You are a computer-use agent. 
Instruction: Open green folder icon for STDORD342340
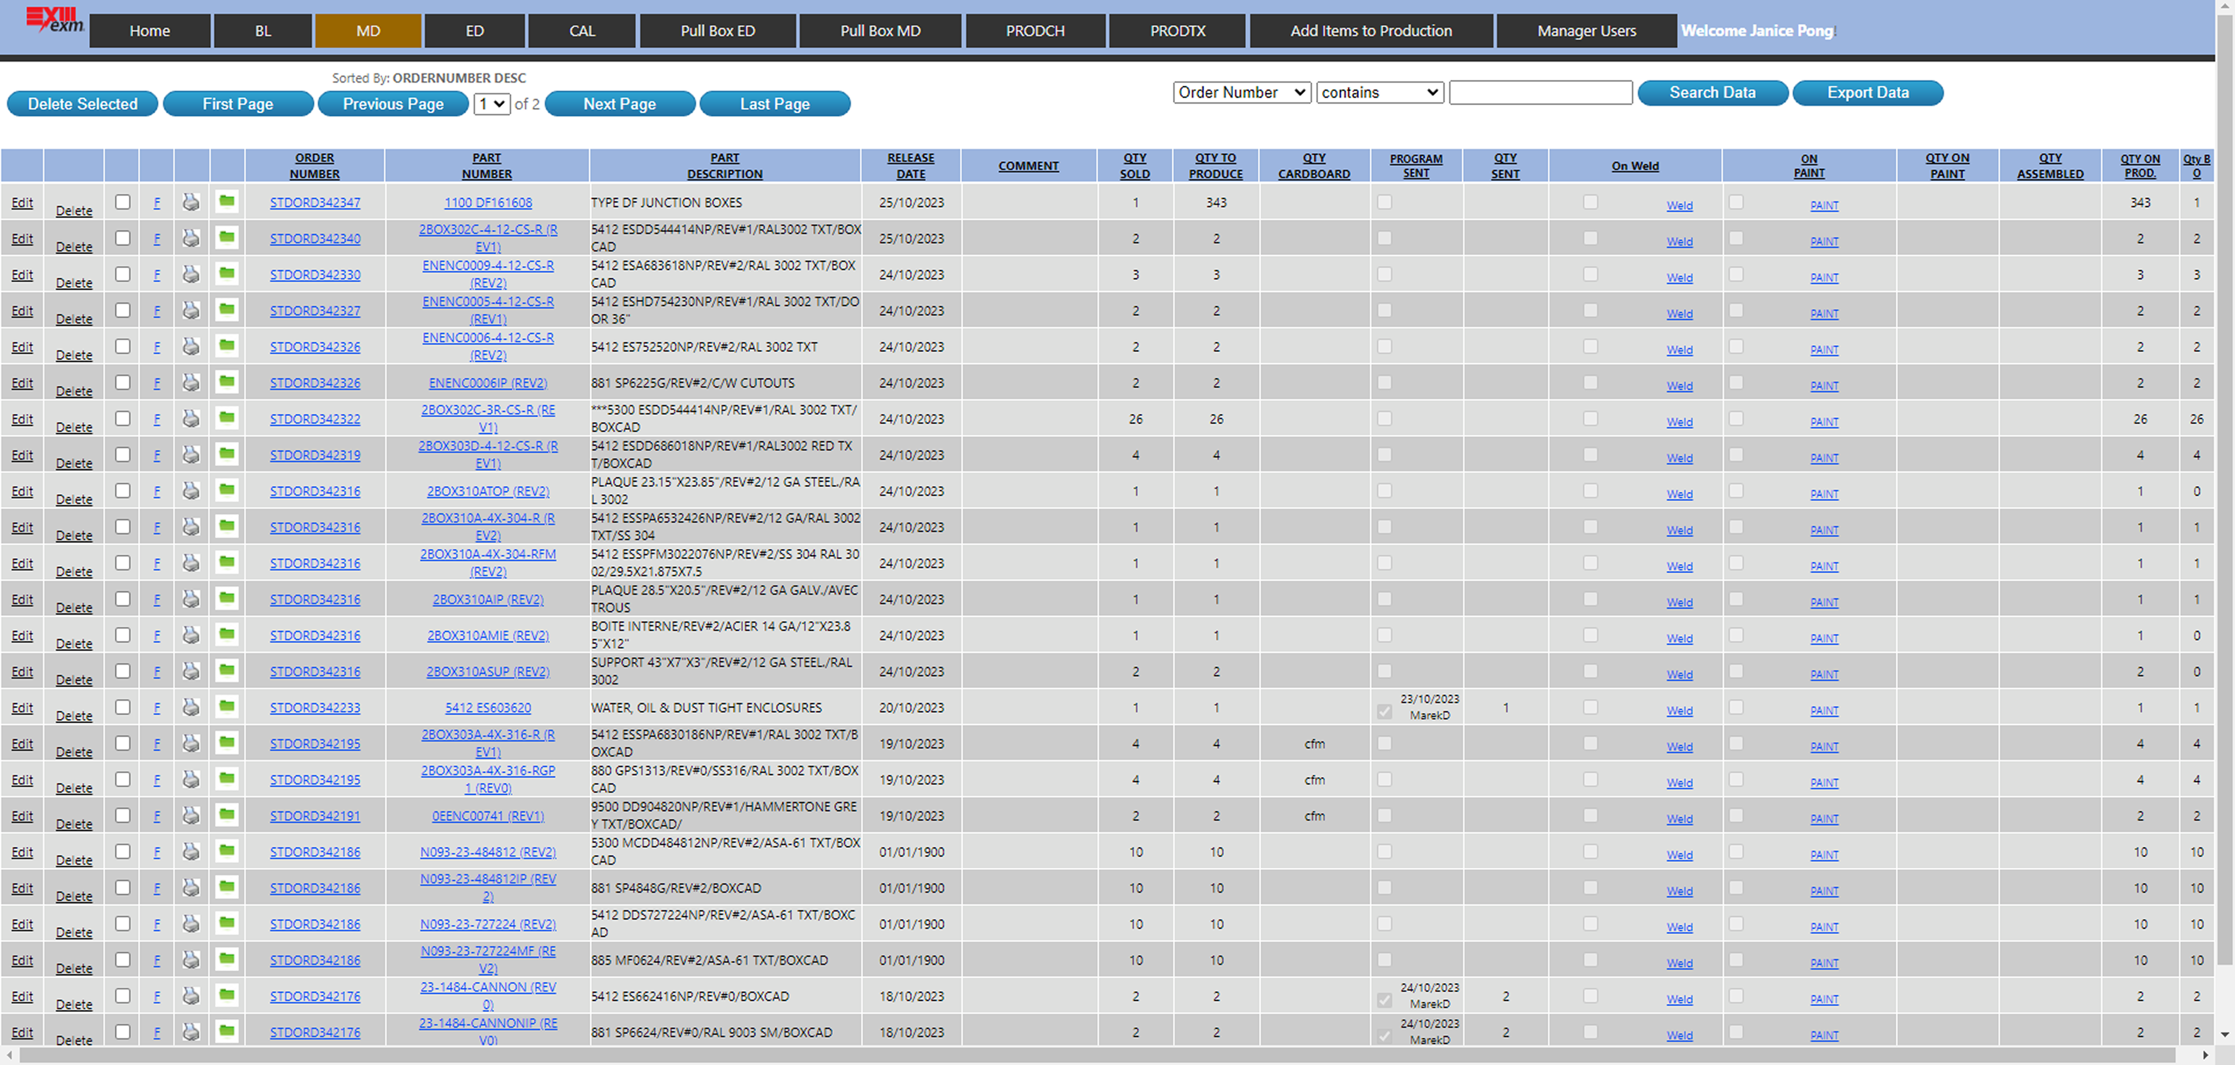tap(226, 237)
